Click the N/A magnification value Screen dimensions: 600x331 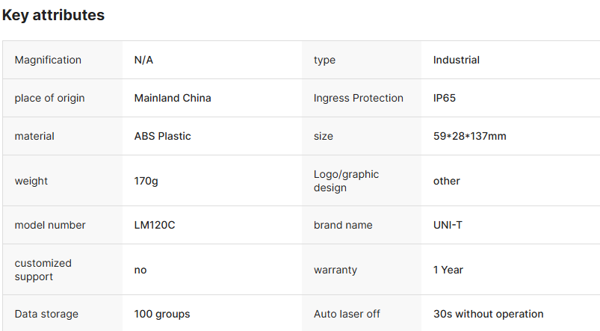tap(143, 60)
